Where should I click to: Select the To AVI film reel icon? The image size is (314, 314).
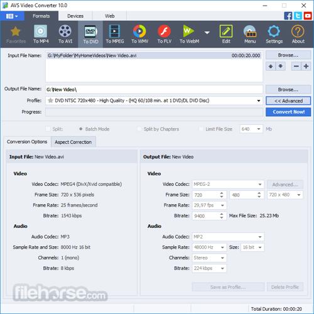coord(65,35)
